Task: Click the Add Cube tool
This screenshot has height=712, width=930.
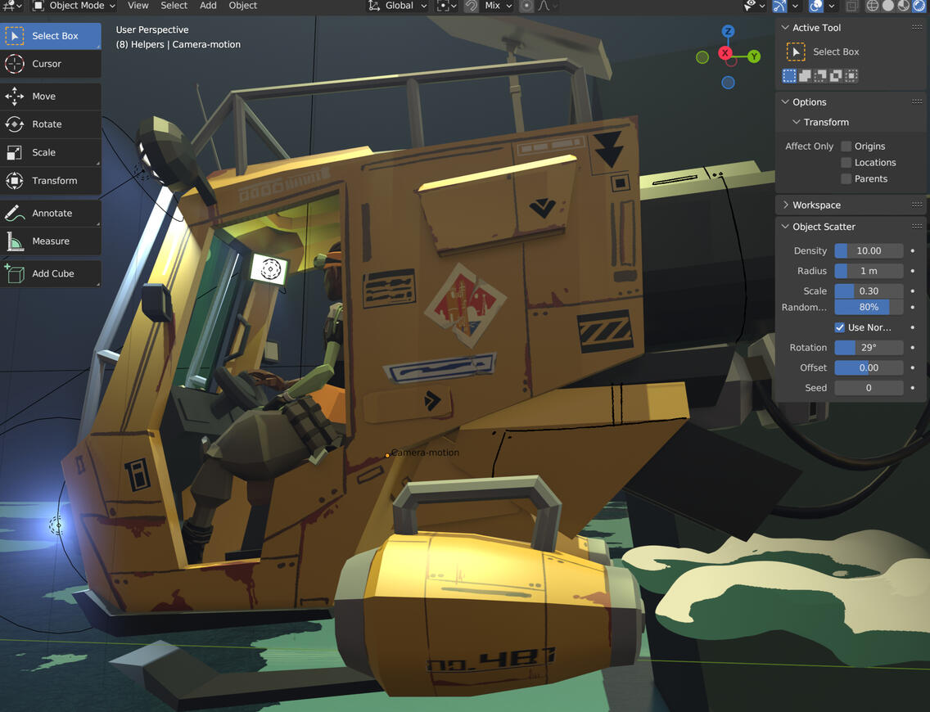Action: tap(51, 273)
